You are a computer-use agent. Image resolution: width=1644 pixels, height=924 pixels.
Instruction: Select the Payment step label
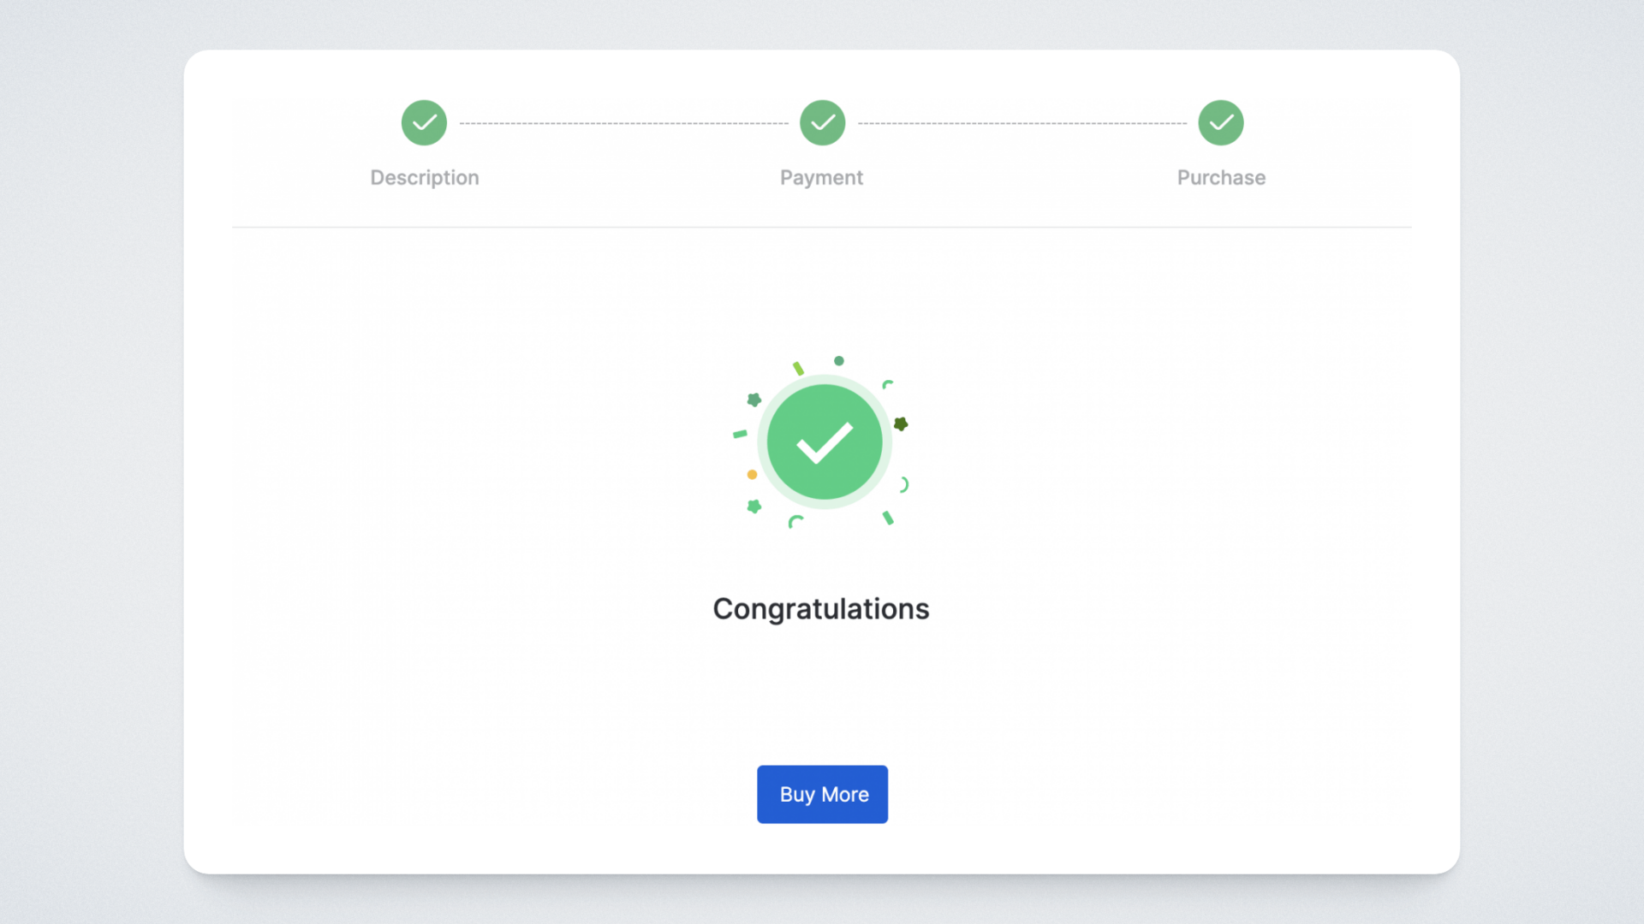(821, 178)
